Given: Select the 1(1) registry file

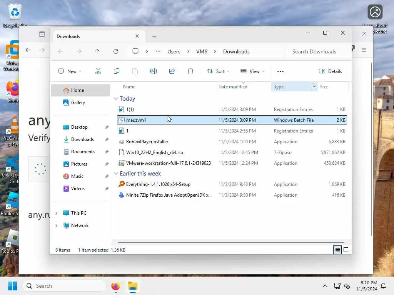Looking at the screenshot, I should [232, 109].
